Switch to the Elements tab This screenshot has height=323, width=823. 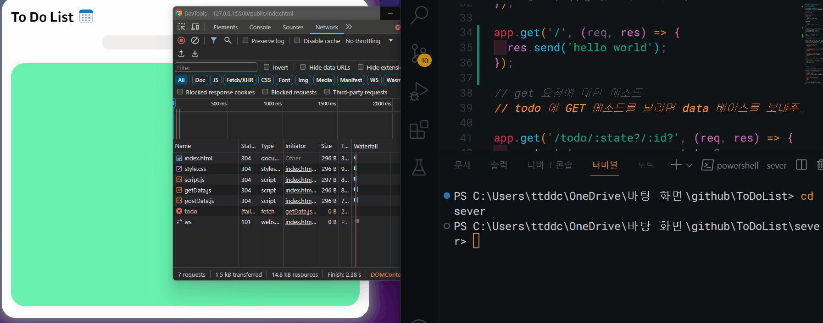tap(225, 27)
